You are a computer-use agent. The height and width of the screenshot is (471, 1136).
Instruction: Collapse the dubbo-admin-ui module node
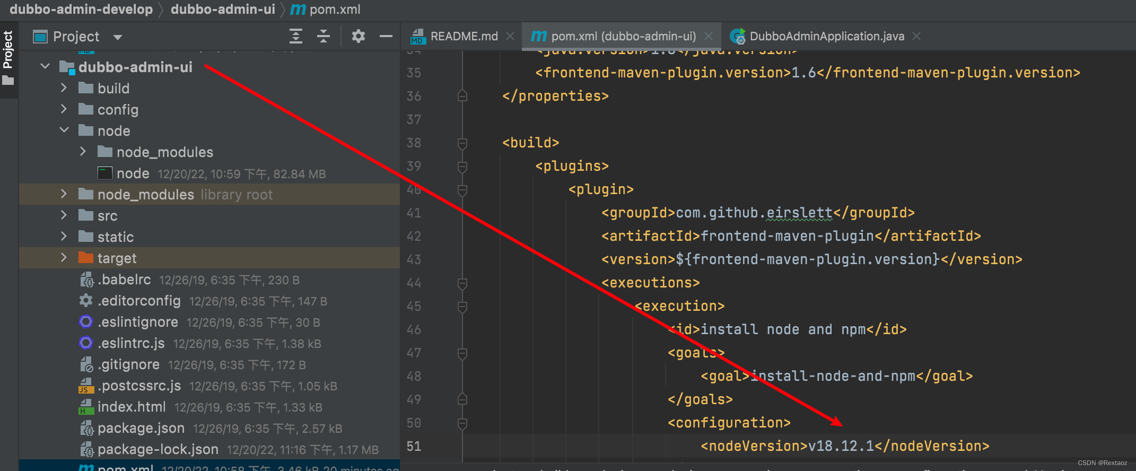[45, 67]
